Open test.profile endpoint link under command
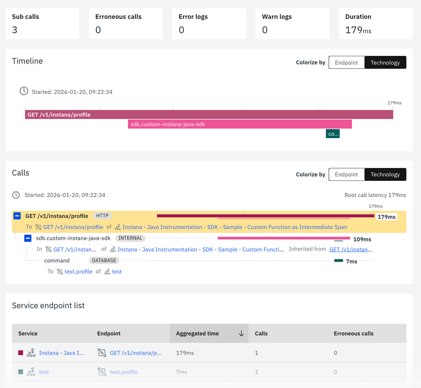The height and width of the screenshot is (388, 421). pos(79,272)
